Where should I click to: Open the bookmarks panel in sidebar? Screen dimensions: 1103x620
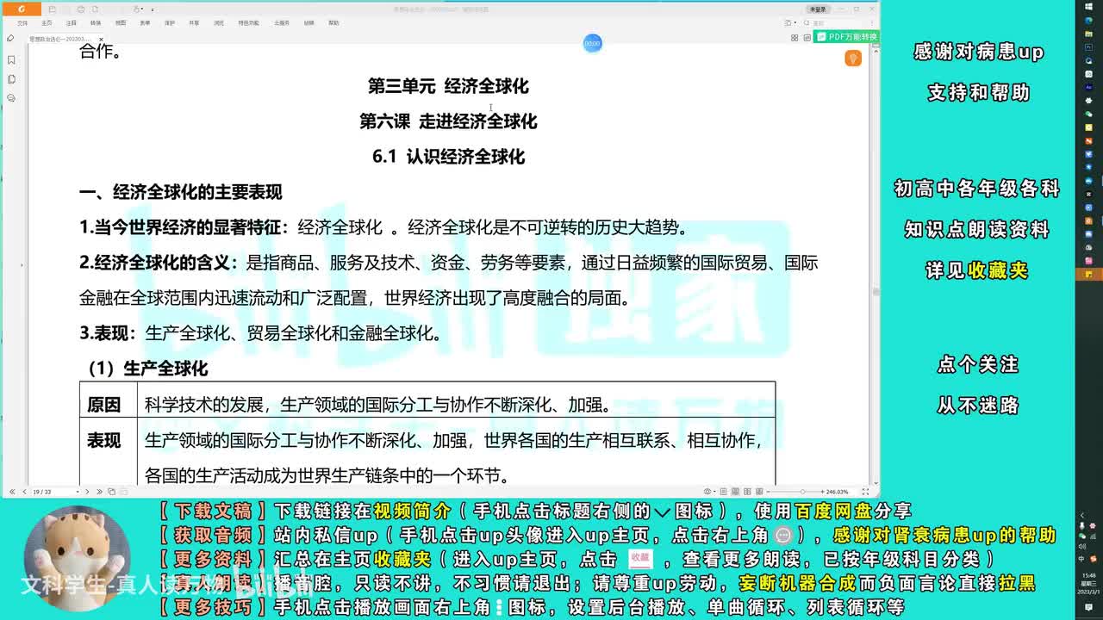[x=11, y=60]
